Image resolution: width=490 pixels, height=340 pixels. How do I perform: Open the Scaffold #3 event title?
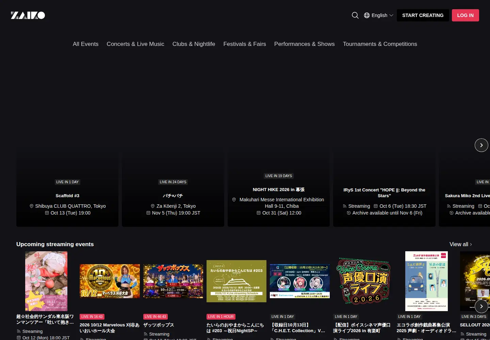click(x=67, y=196)
